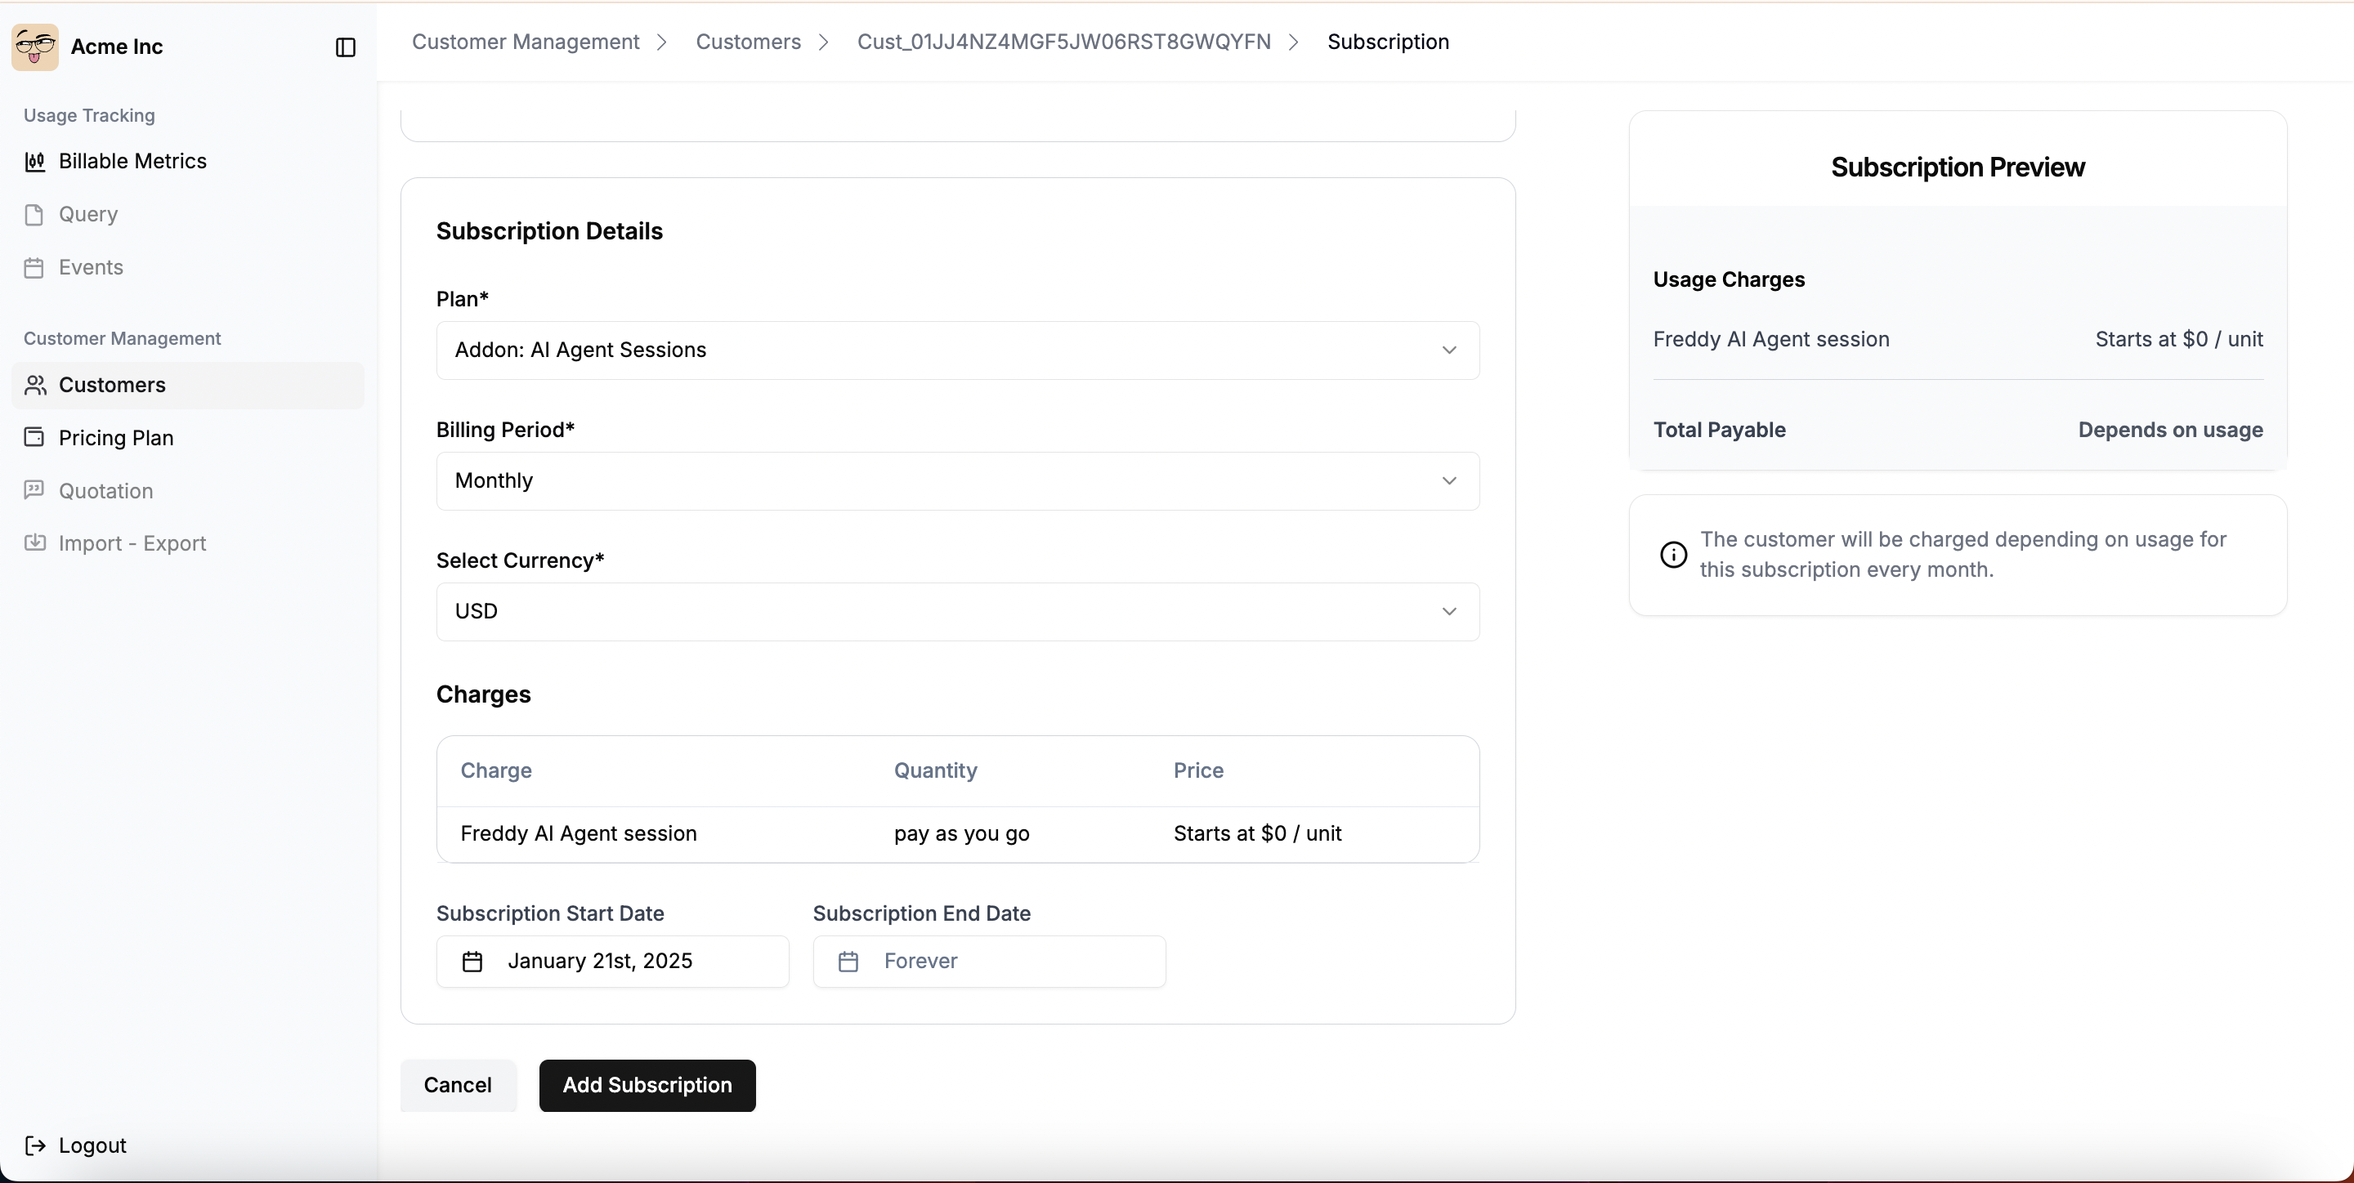This screenshot has width=2354, height=1183.
Task: Select the Query icon in sidebar
Action: [x=36, y=214]
